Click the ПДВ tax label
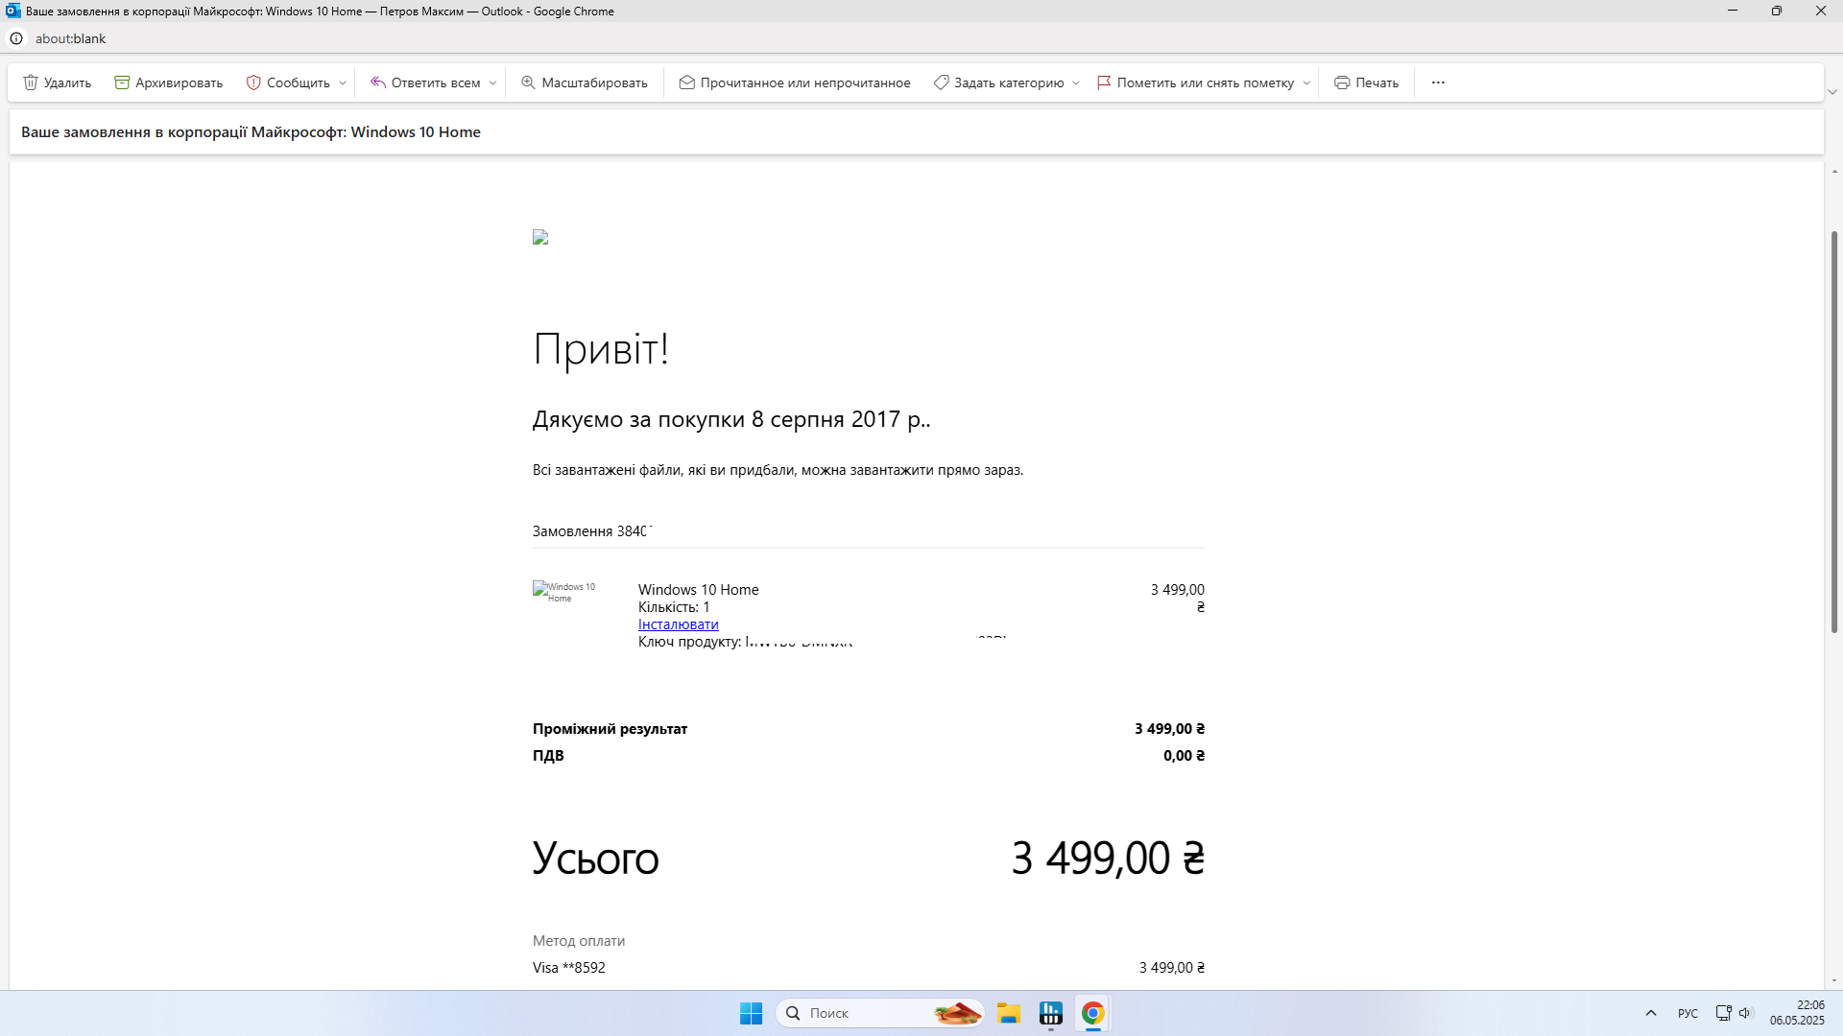 (548, 756)
